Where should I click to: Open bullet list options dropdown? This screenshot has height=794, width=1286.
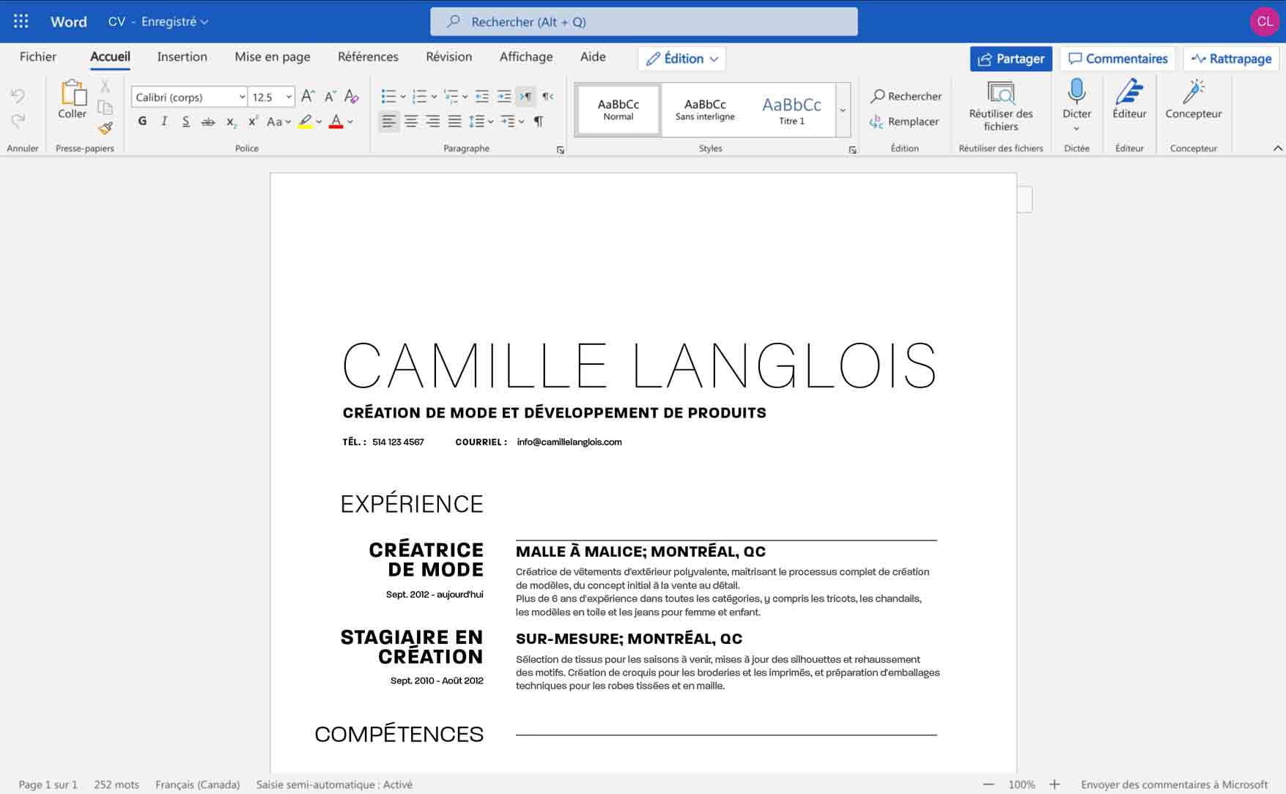tap(403, 96)
